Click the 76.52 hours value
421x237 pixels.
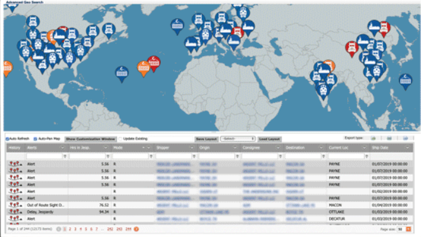104,205
